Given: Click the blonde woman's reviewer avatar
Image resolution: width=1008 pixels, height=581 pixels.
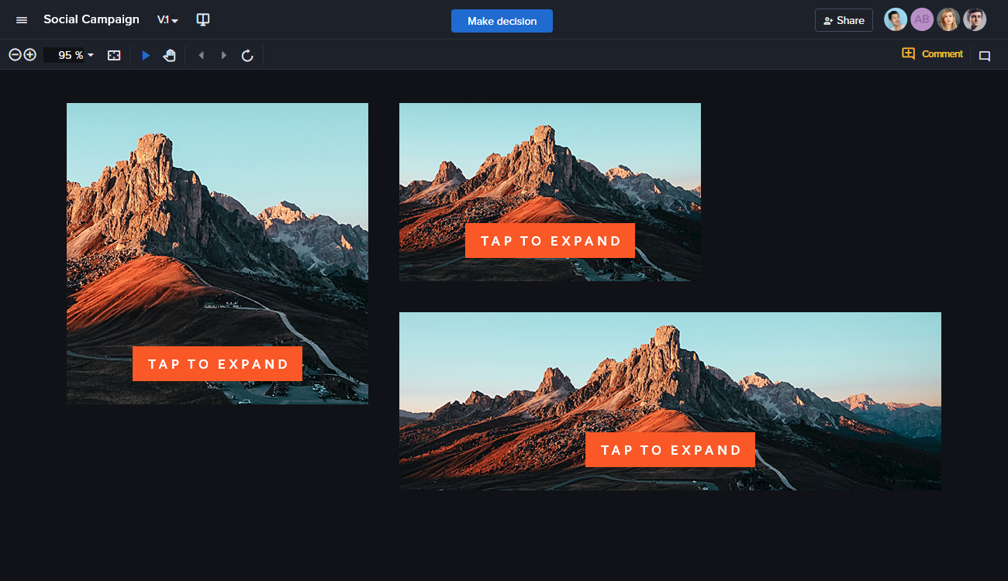Looking at the screenshot, I should pyautogui.click(x=948, y=20).
